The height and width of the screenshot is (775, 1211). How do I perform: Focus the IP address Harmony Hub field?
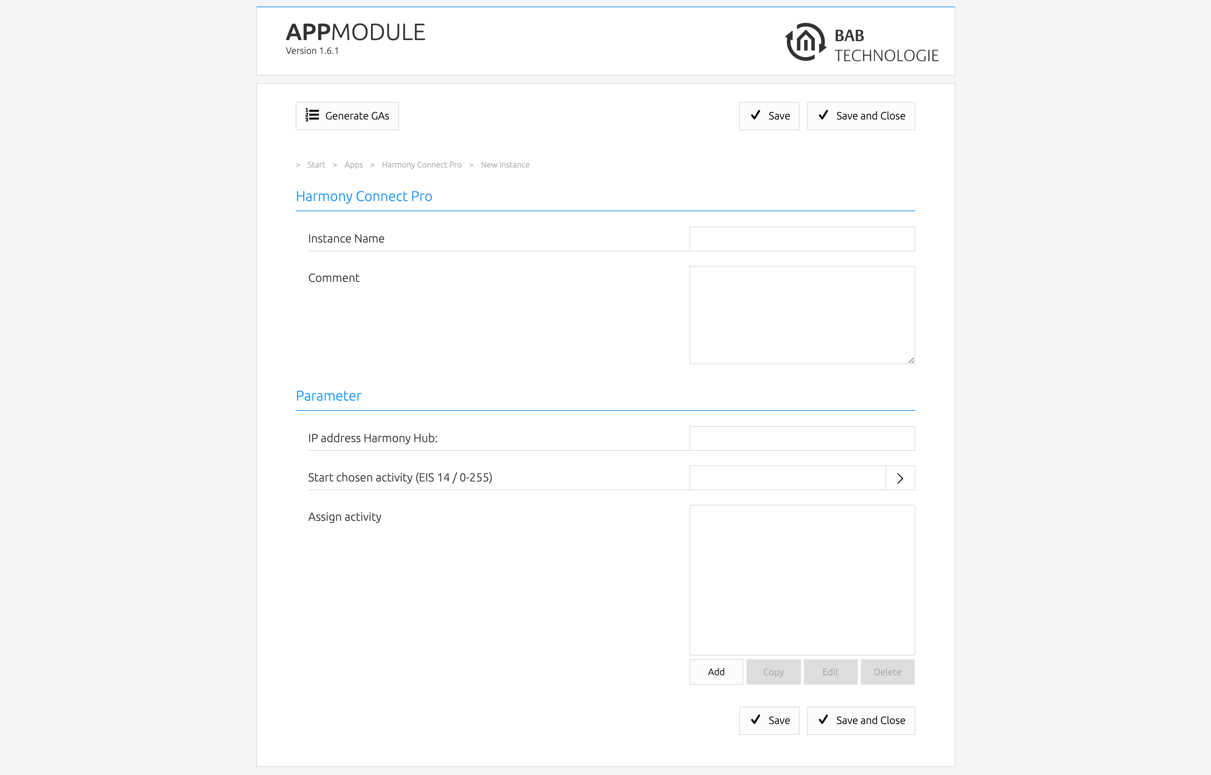[x=801, y=438]
